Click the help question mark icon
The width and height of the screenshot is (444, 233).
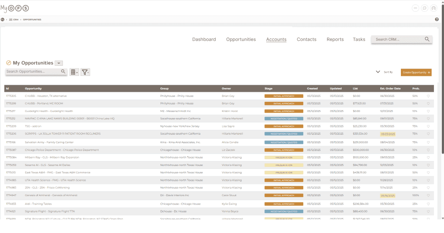(x=437, y=19)
